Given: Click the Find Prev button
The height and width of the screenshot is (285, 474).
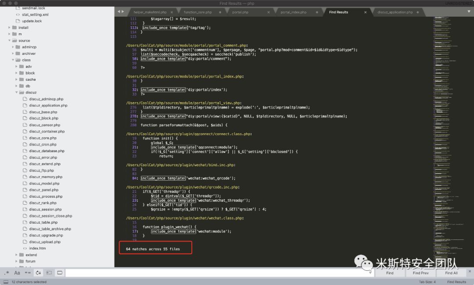Looking at the screenshot, I should 420,273.
